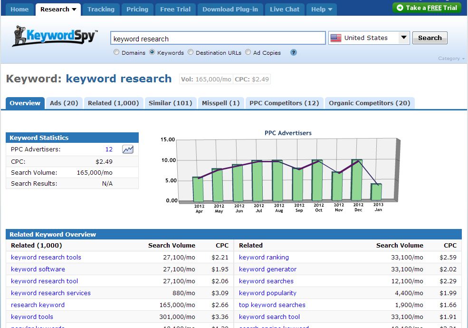Switch to the Organic Competitors (20) tab
This screenshot has width=468, height=328.
tap(369, 103)
